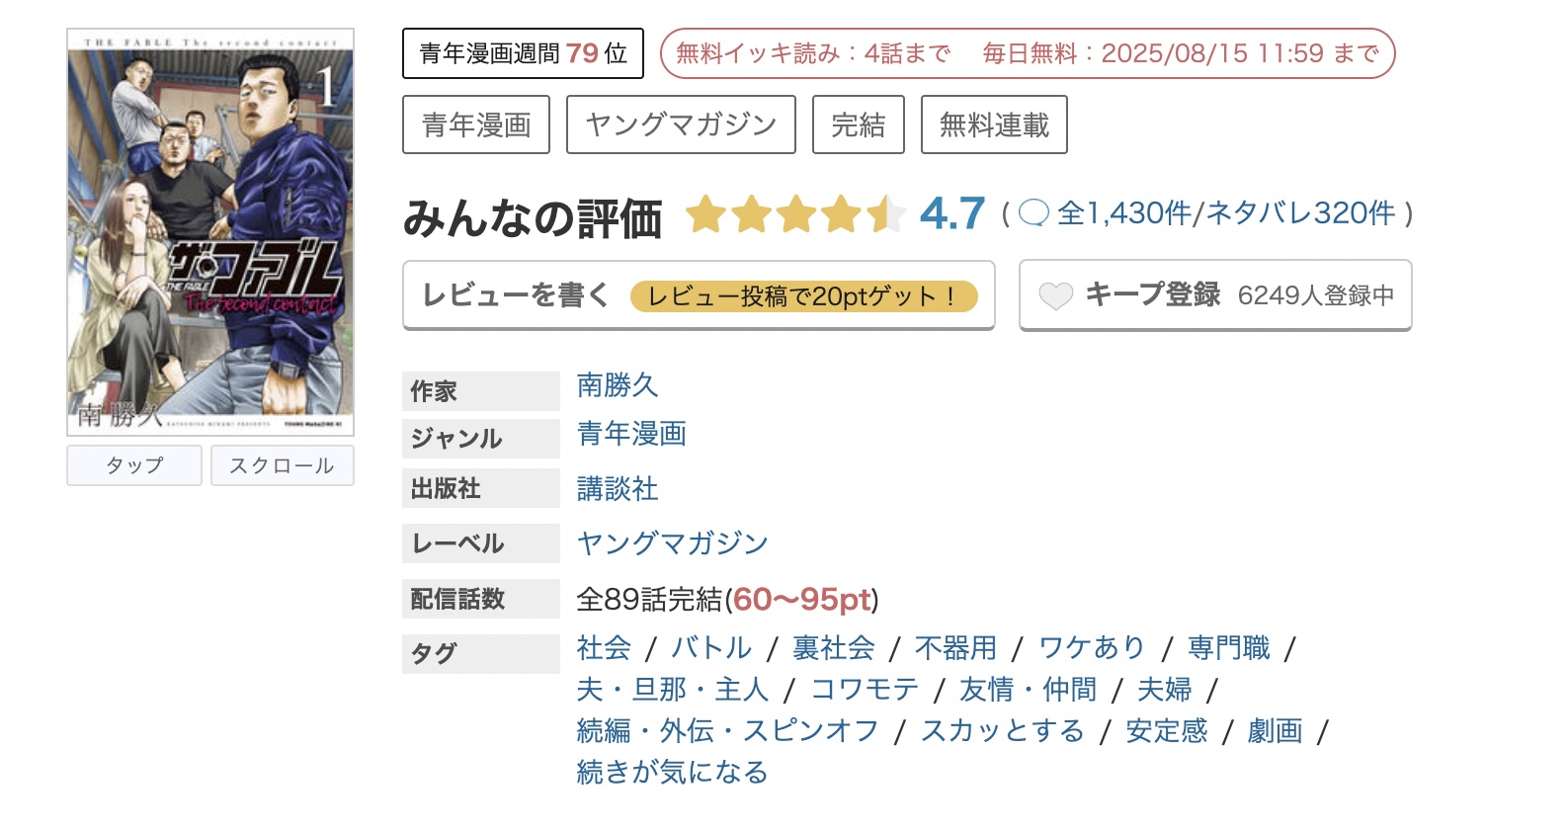
Task: Click the 続きが気になる tag link
Action: tap(672, 772)
